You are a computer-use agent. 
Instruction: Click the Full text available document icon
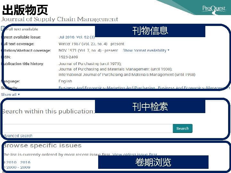3,29
